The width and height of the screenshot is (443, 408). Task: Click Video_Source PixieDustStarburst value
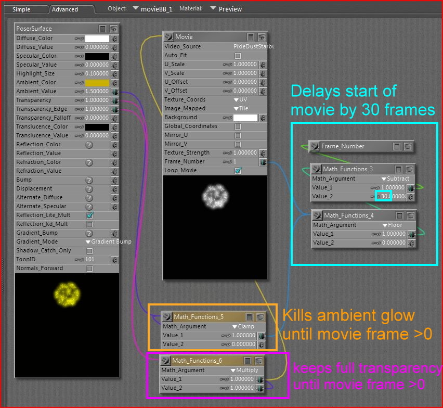[x=253, y=46]
